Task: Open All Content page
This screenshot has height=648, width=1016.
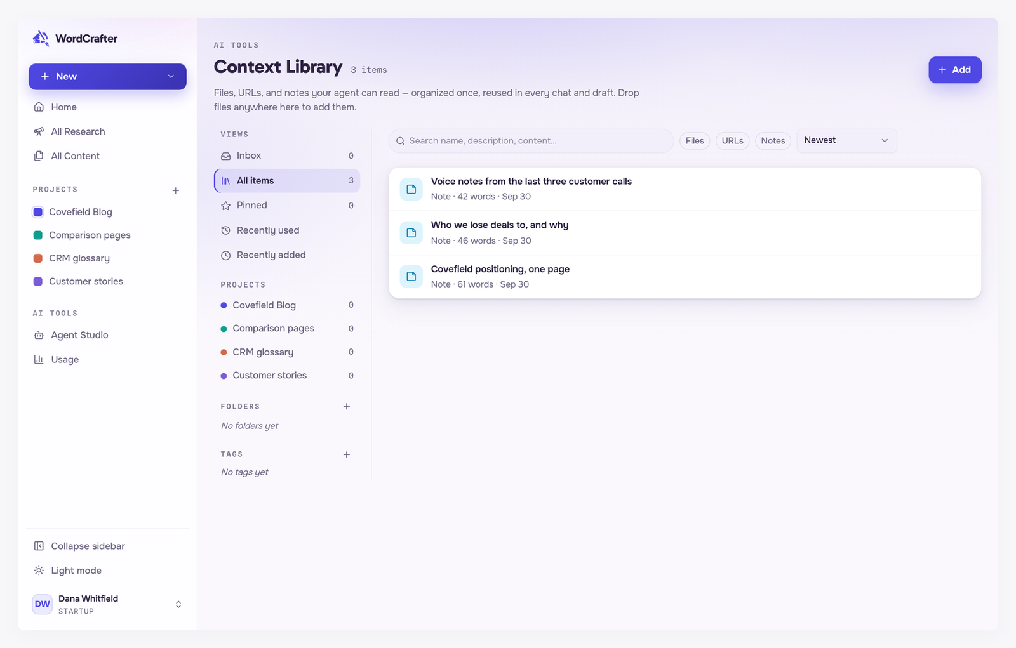Action: (x=107, y=156)
